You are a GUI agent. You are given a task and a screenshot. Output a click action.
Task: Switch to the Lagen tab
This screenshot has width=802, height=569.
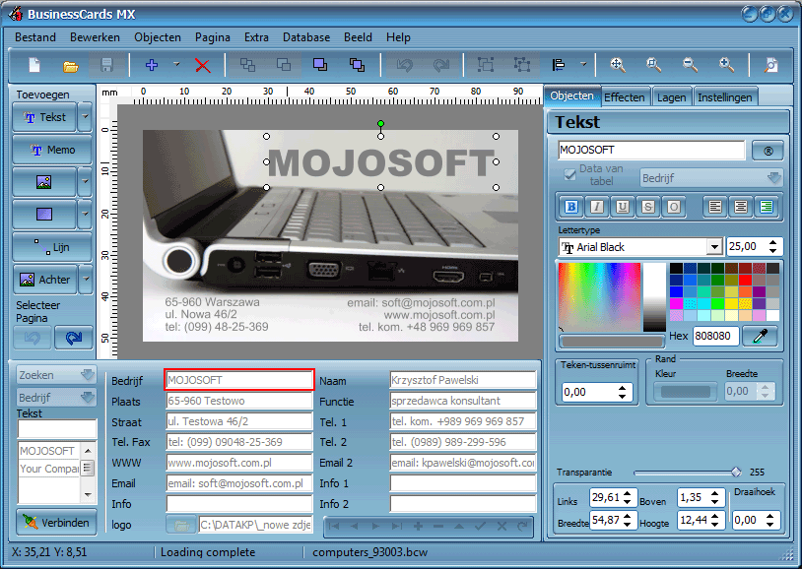[672, 97]
